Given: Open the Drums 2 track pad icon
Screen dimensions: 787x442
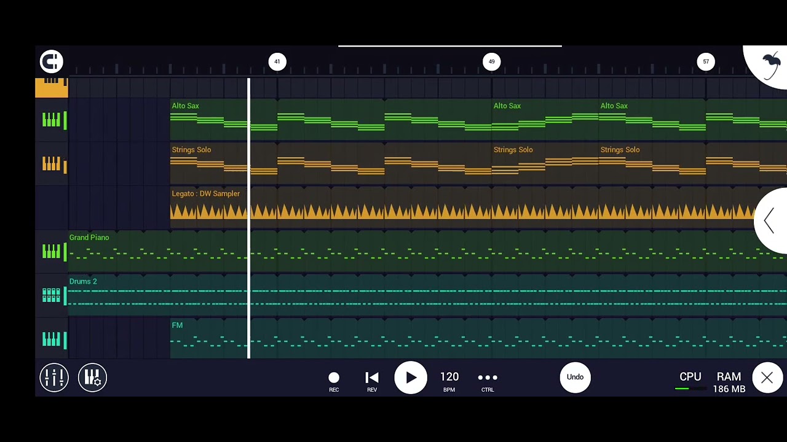Looking at the screenshot, I should [52, 295].
